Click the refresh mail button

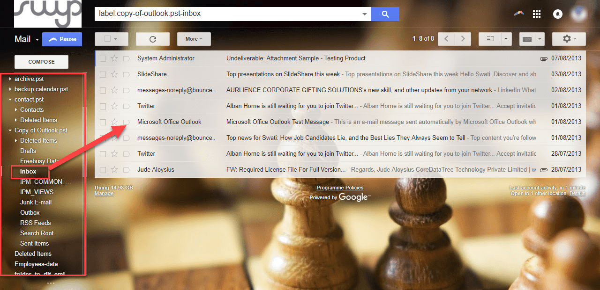pos(152,39)
